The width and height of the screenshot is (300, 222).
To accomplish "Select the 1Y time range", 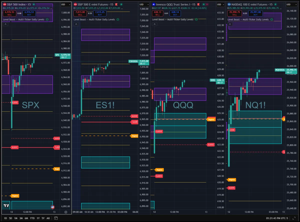I will [38, 218].
